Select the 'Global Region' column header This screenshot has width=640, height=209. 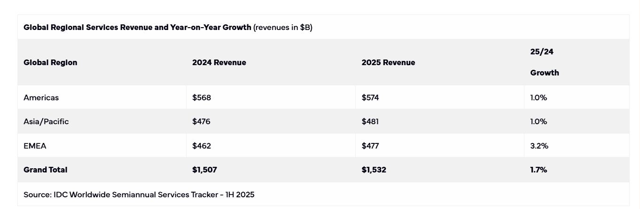[50, 62]
